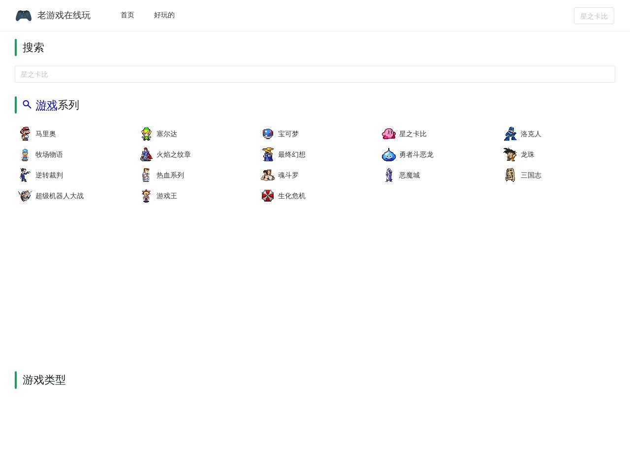Open the 最终幻想 series link
630x472 pixels.
(x=292, y=154)
